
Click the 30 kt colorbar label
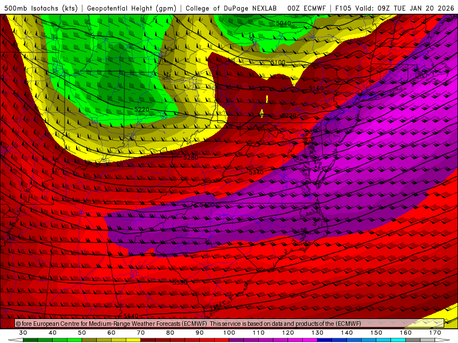tap(23, 333)
